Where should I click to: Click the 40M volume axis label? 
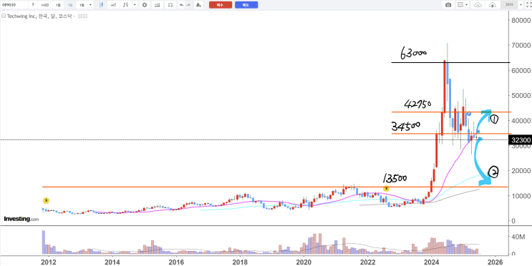518,237
